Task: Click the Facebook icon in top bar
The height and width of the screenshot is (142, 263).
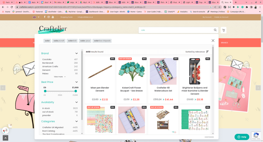Action: coord(44,17)
